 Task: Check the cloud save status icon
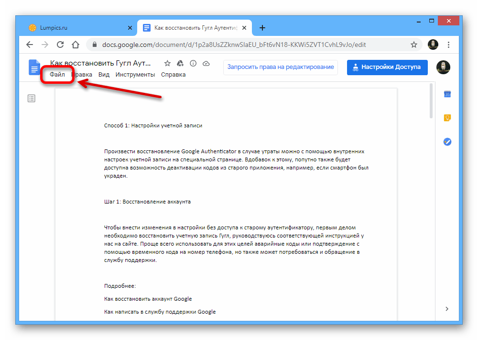click(206, 63)
